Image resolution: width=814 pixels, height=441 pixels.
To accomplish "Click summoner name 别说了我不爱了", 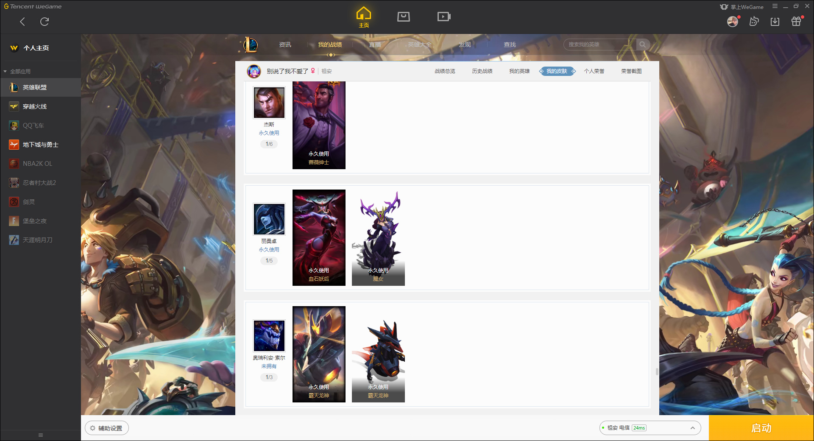I will coord(287,71).
